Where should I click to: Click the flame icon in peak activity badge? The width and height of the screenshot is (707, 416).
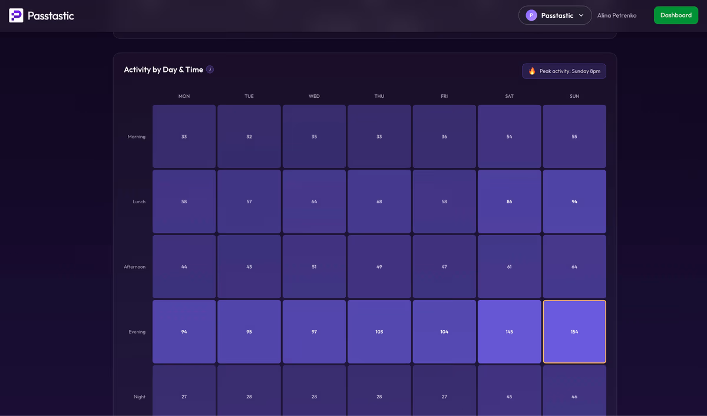[532, 71]
